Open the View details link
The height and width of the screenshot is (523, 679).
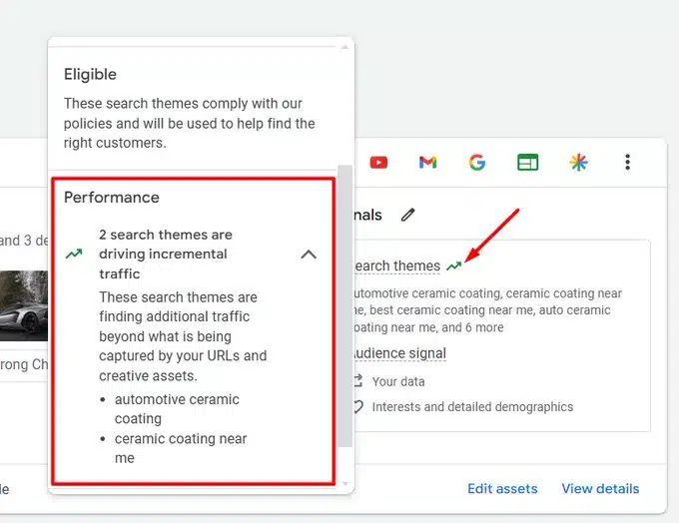click(600, 488)
